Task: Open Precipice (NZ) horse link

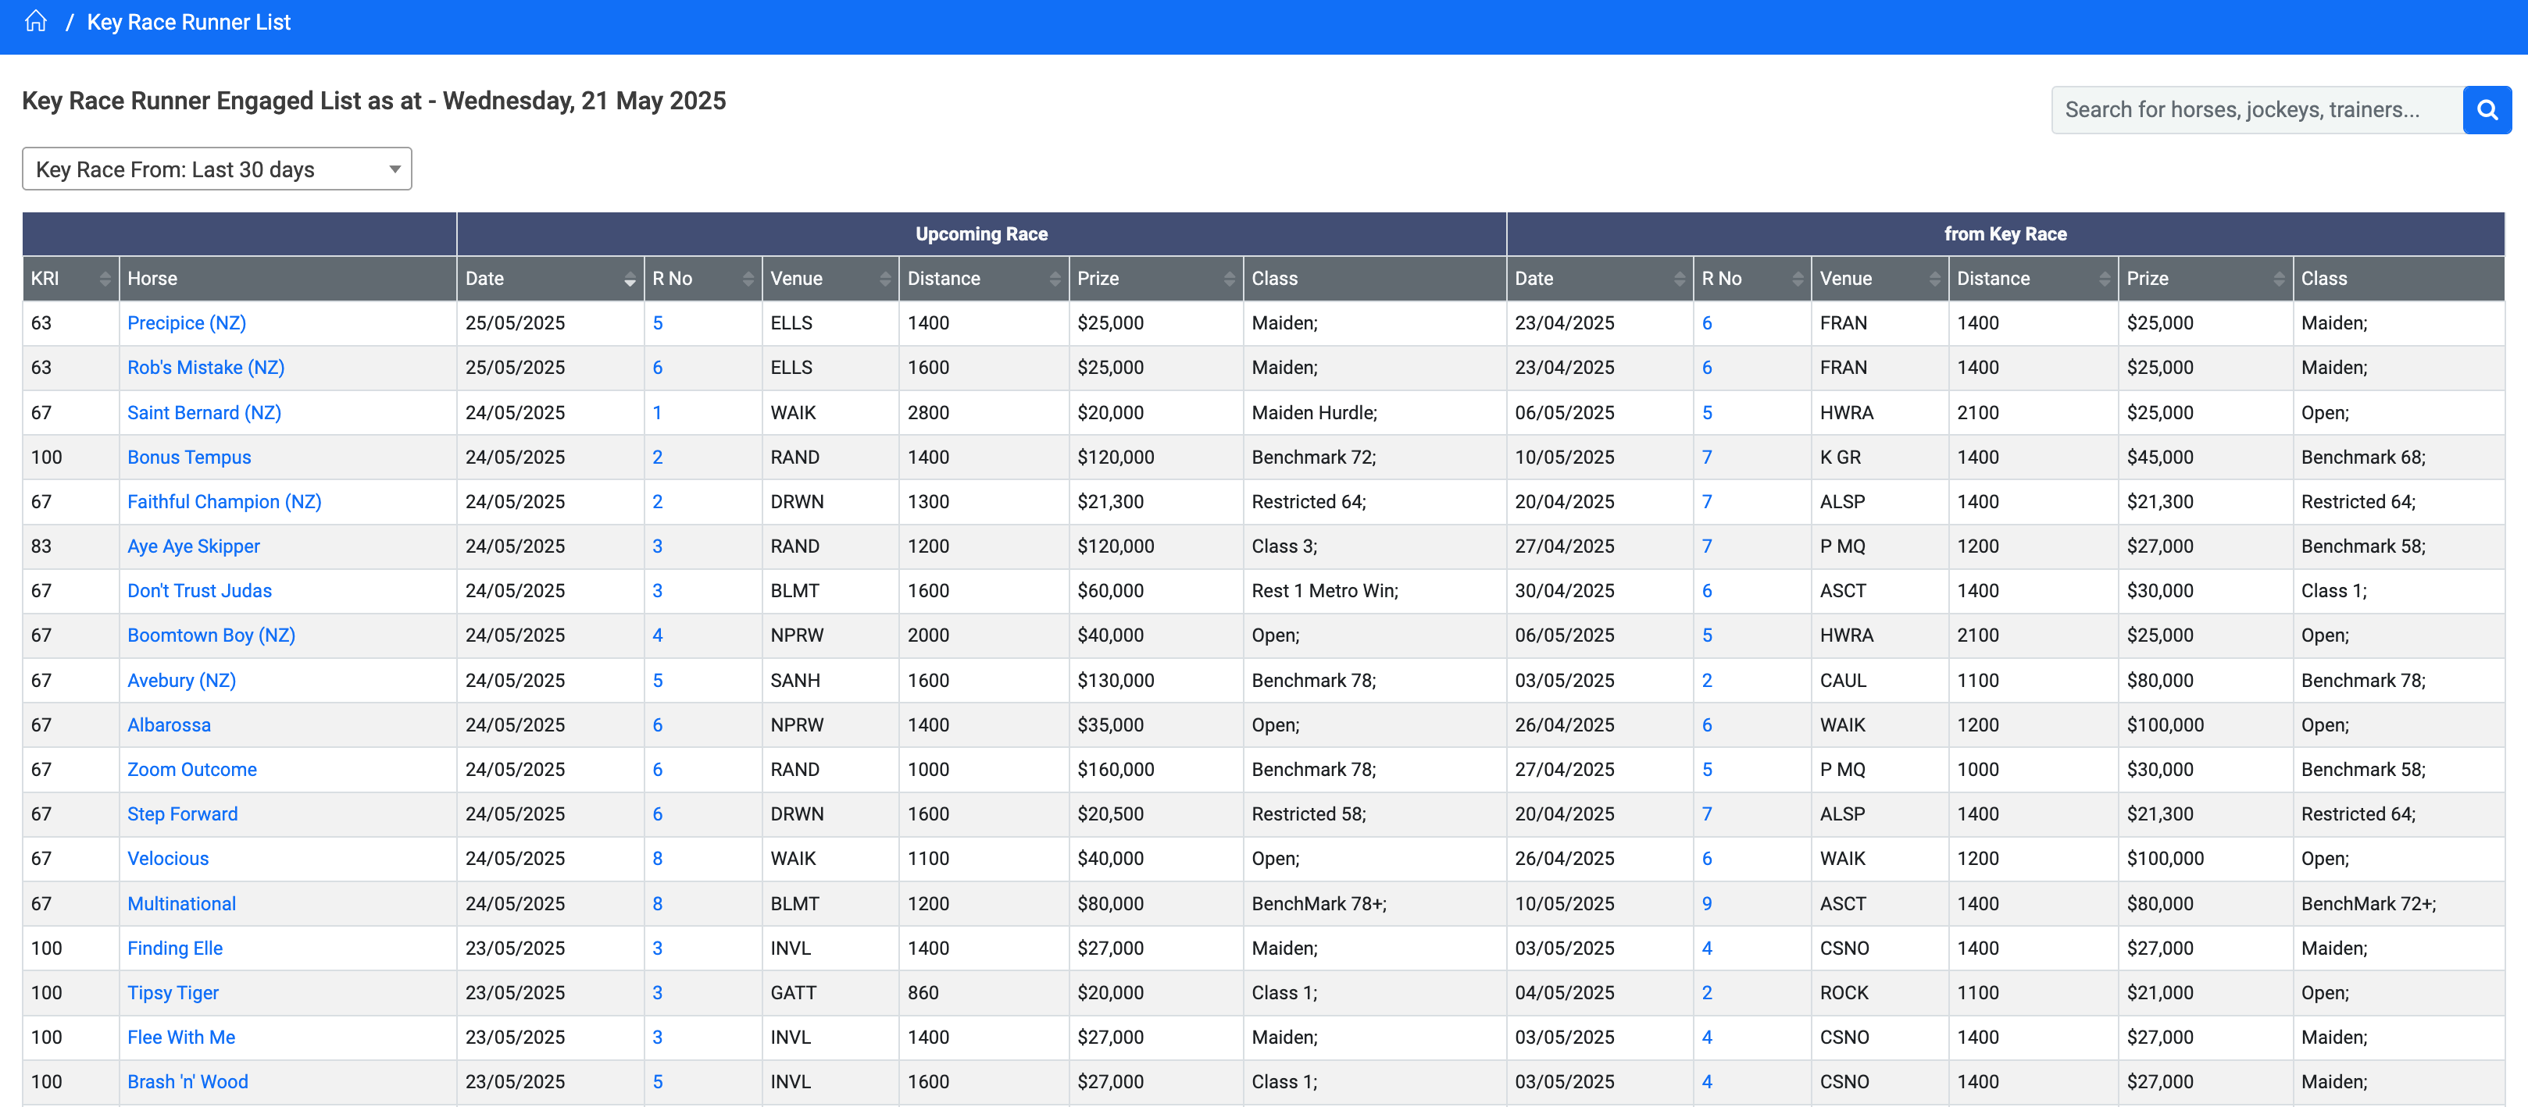Action: (x=187, y=323)
